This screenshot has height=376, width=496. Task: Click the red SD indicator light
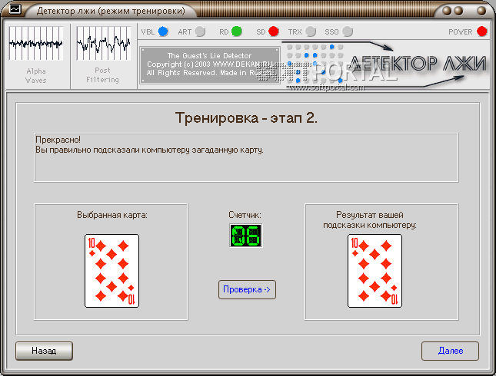274,31
